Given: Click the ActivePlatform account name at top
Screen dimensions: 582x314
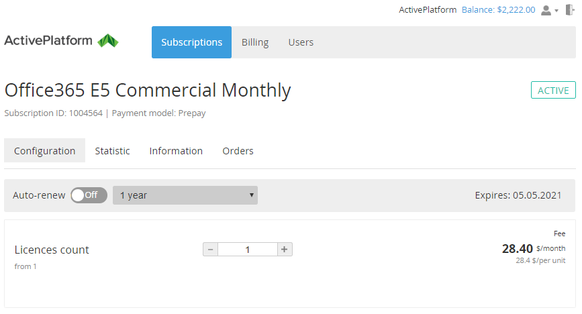Looking at the screenshot, I should point(428,10).
